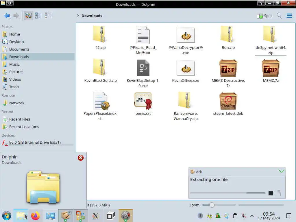Select @WanaDecryptor@.exe file
This screenshot has height=222, width=296.
[x=186, y=40]
